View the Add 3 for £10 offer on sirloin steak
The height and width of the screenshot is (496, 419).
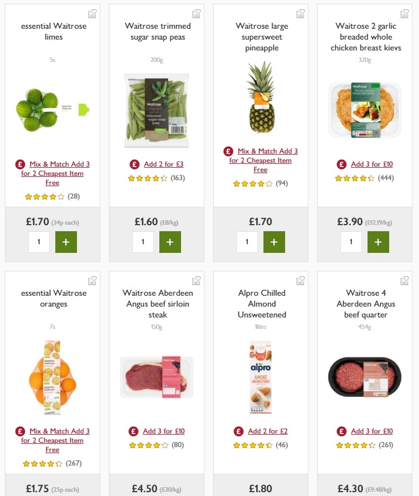(163, 430)
